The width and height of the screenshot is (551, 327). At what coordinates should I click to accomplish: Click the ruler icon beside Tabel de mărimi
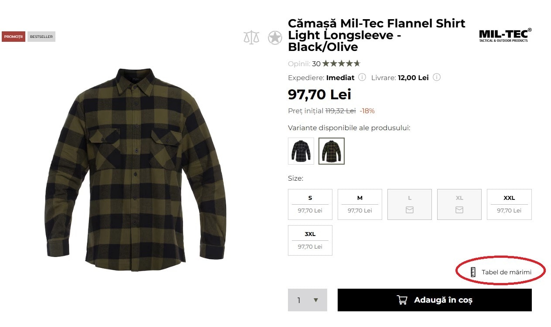472,271
